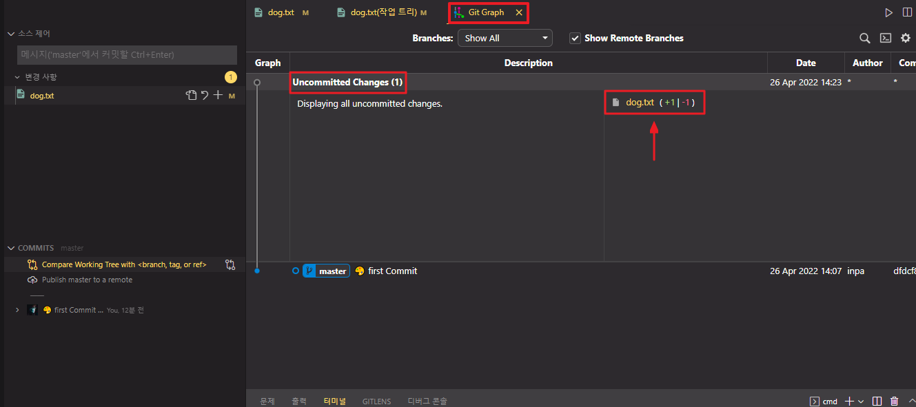Add a new terminal with plus icon
Image resolution: width=916 pixels, height=407 pixels.
850,401
